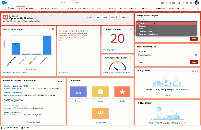Select KeyAccount topic option
The width and height of the screenshot is (201, 130).
tap(166, 26)
